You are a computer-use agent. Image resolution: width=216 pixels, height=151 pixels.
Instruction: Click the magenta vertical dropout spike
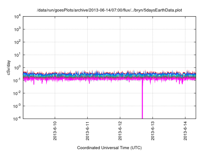click(x=142, y=101)
